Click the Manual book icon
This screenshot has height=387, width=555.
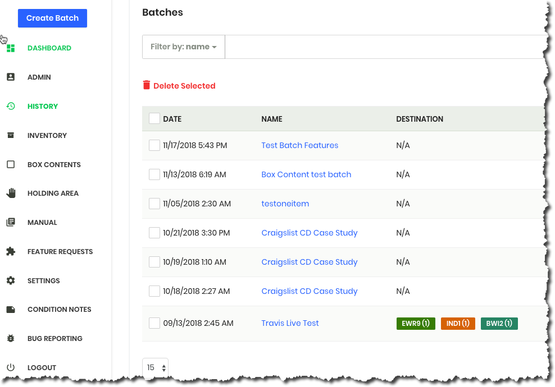click(11, 222)
